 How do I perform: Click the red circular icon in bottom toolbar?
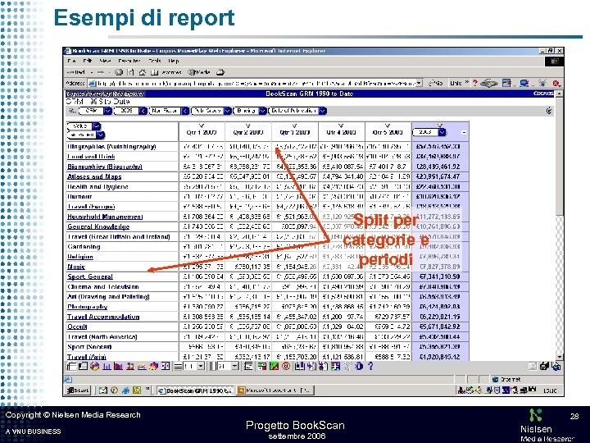tap(286, 366)
